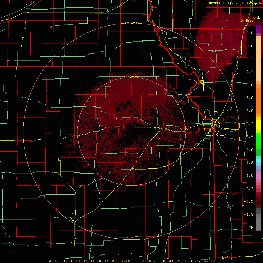Pick the cyan band of the color bar
This screenshot has width=263, height=263.
258,160
